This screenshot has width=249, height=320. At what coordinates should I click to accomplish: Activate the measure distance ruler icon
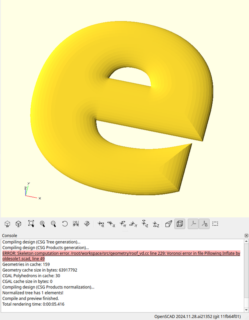click(x=76, y=224)
